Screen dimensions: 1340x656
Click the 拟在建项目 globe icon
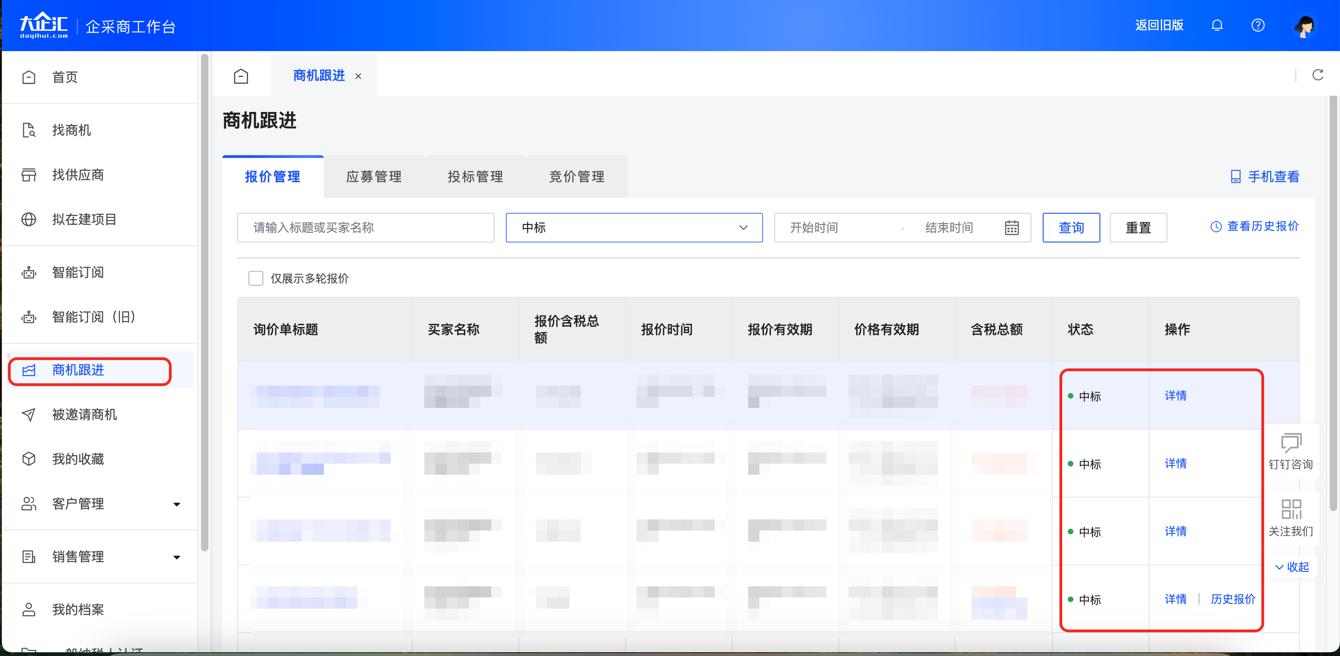[29, 219]
